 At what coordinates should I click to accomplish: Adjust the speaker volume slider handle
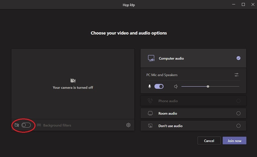(208, 86)
